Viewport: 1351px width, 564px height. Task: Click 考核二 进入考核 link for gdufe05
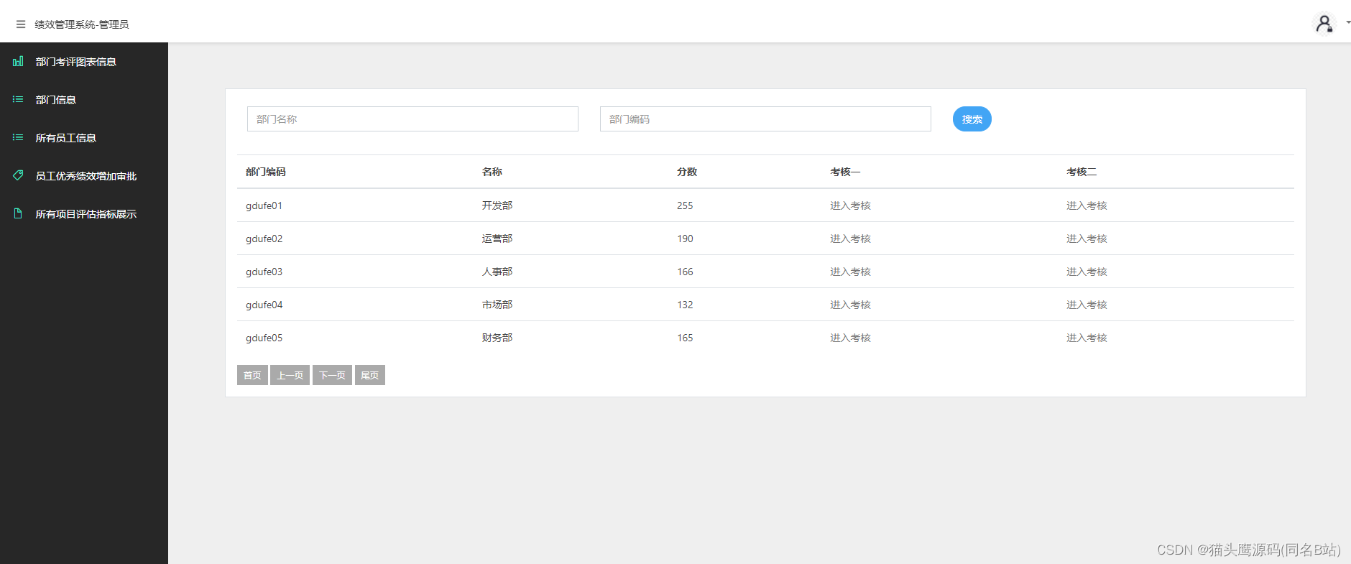tap(1087, 338)
